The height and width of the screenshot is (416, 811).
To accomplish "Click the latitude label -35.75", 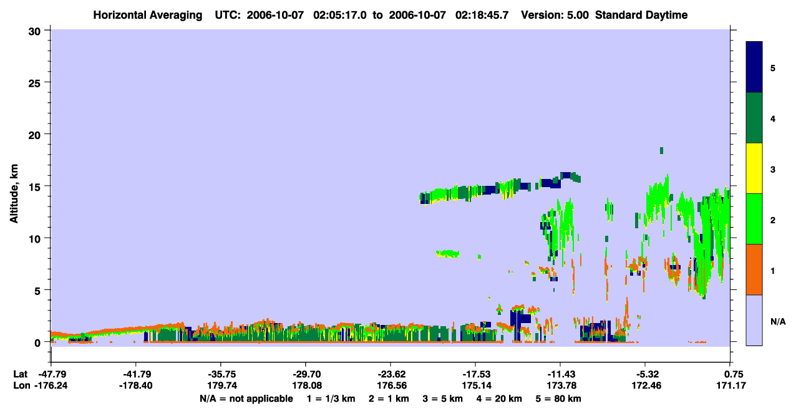I will (220, 375).
